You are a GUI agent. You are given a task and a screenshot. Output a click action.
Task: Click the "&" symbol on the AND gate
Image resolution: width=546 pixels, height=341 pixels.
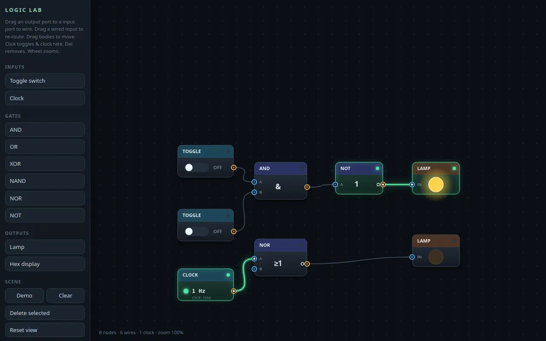tap(278, 187)
